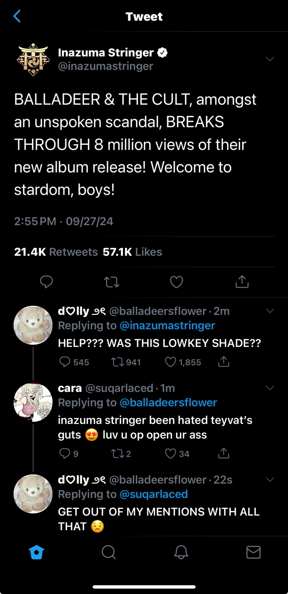Open the Home tab in bottom bar
The height and width of the screenshot is (594, 288).
click(x=36, y=552)
